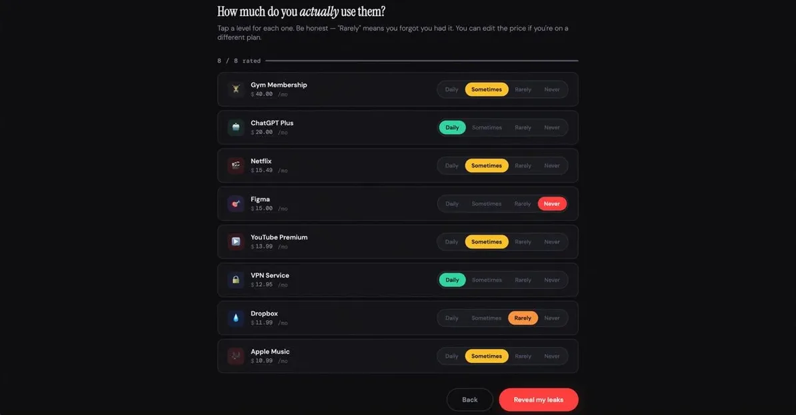The height and width of the screenshot is (415, 796).
Task: Click the Gym Membership dumbbell icon
Action: pyautogui.click(x=235, y=88)
